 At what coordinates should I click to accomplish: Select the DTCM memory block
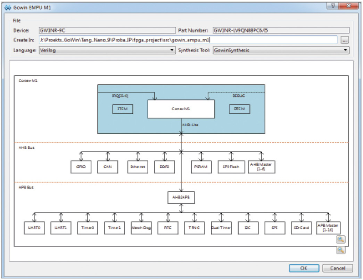(x=240, y=108)
